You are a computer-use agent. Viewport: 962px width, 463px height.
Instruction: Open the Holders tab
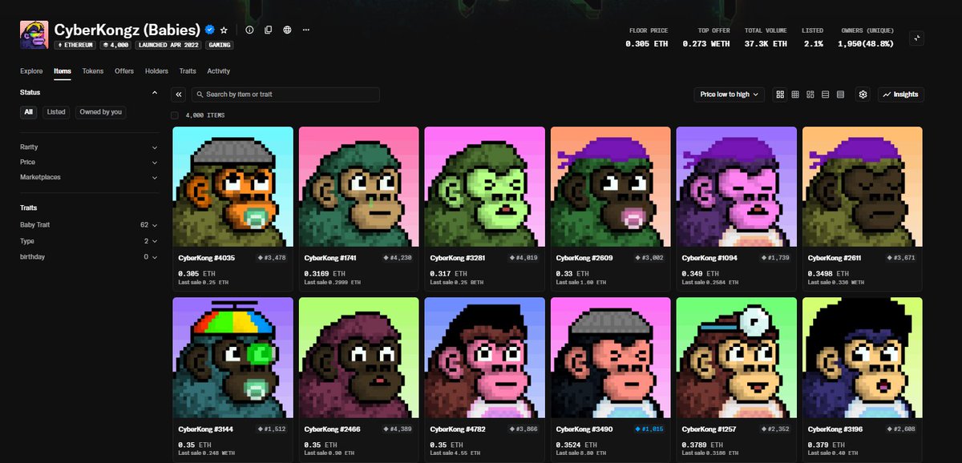pos(156,71)
